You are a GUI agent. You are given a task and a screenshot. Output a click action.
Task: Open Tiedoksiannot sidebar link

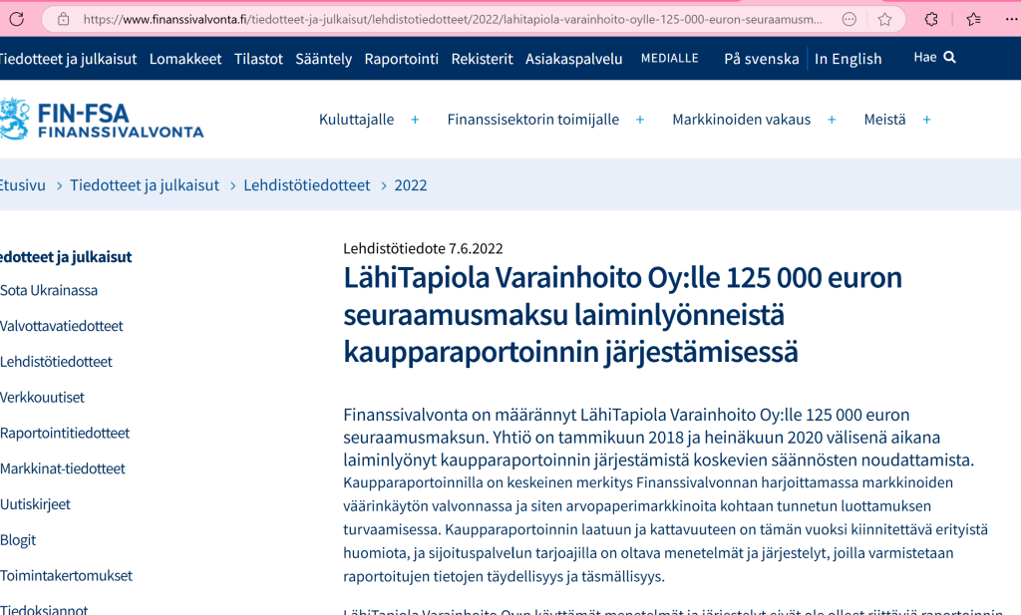pos(44,610)
